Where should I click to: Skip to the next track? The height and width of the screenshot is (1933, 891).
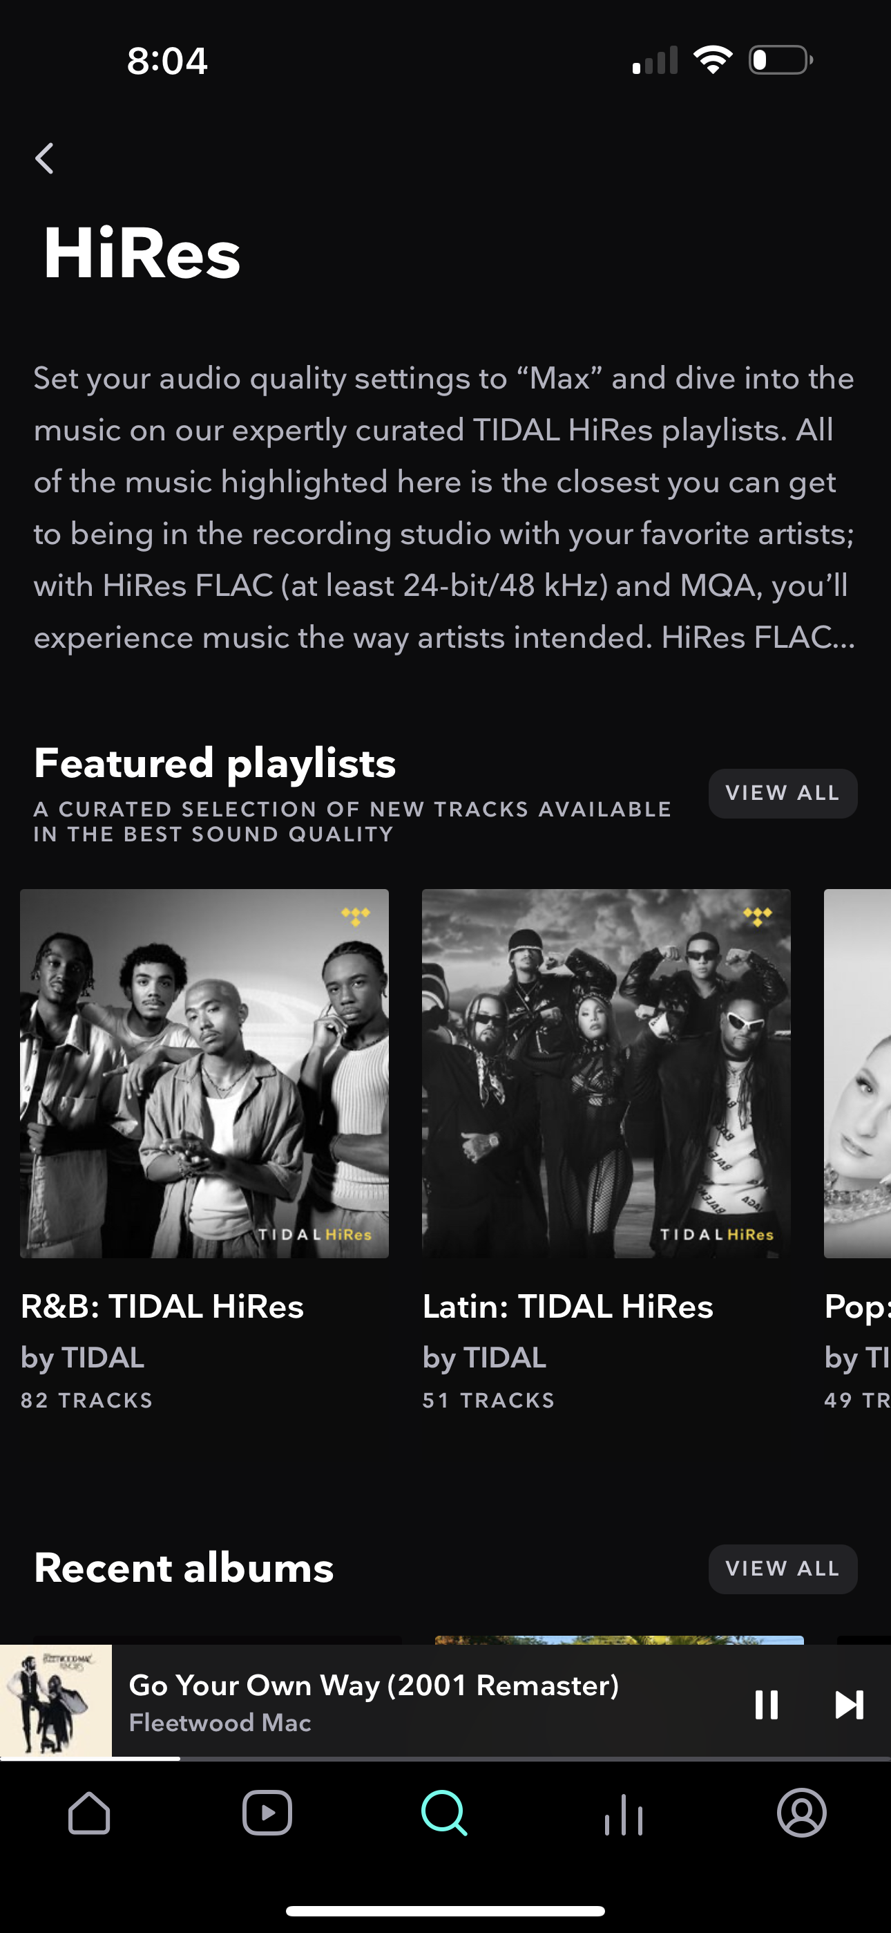tap(849, 1705)
